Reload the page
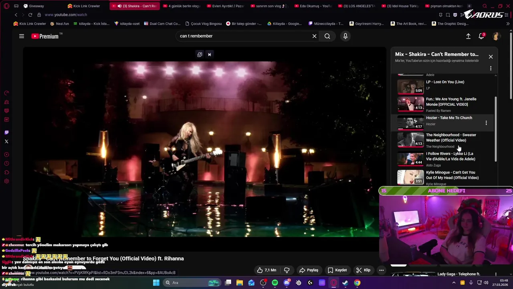 pyautogui.click(x=30, y=15)
